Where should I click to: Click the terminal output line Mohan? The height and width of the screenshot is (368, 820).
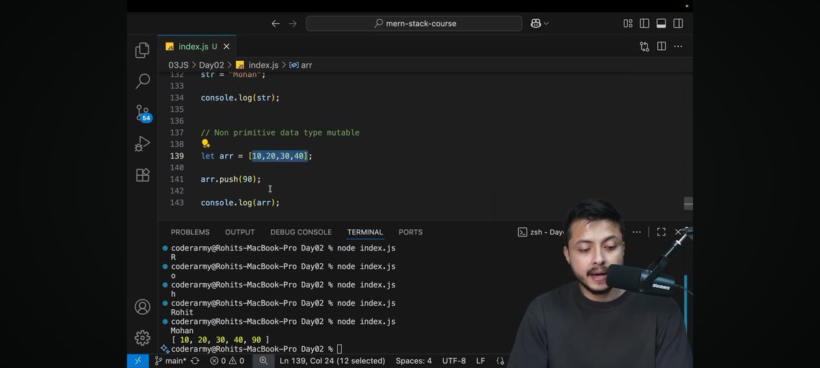(x=182, y=331)
